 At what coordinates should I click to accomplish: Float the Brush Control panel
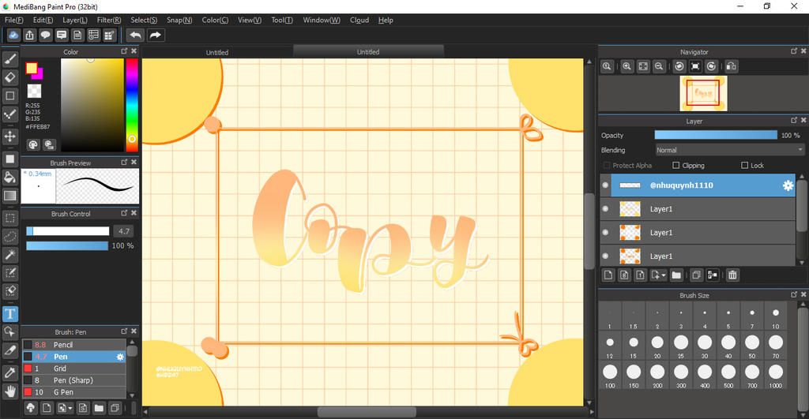point(124,213)
